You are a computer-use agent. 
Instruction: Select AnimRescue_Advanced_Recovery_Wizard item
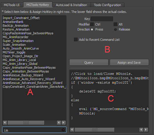coord(33,83)
